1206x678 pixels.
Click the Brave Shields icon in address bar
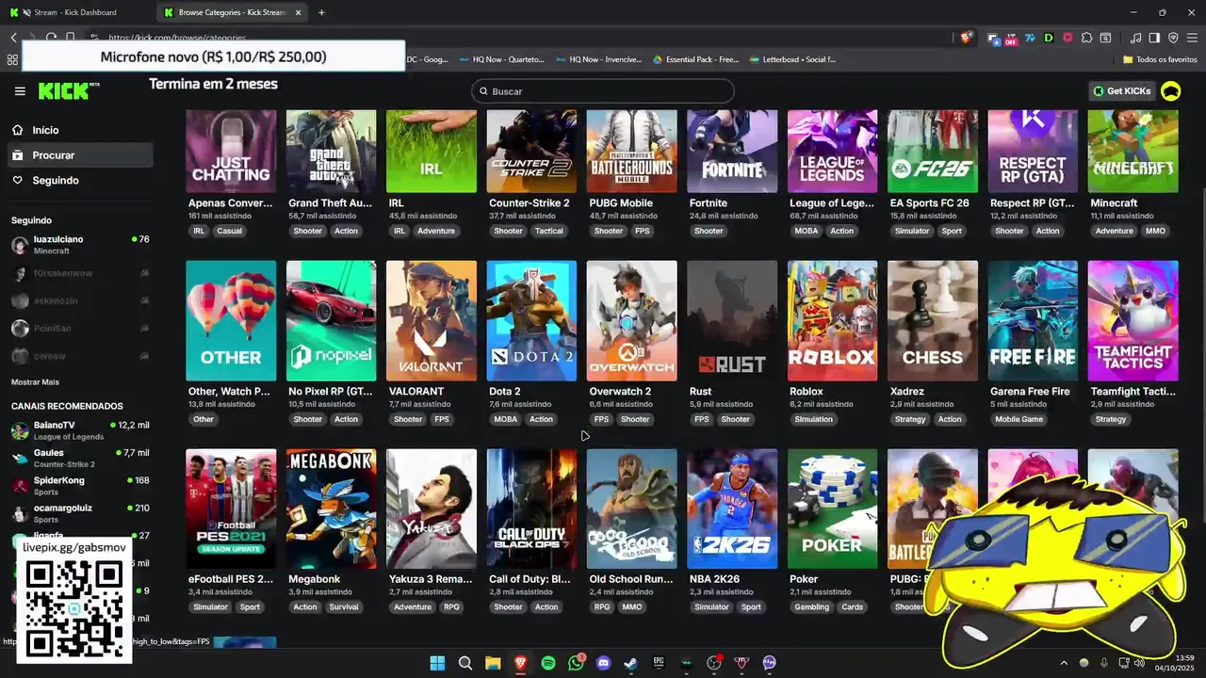coord(966,38)
